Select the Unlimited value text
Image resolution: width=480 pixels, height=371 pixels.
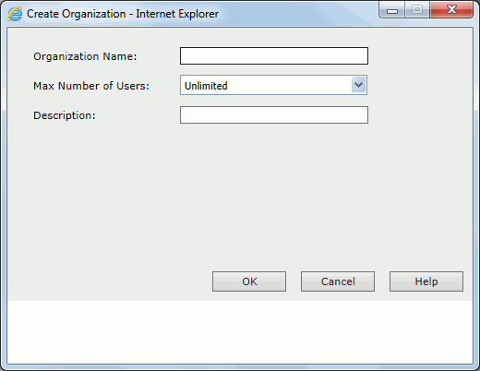(206, 86)
